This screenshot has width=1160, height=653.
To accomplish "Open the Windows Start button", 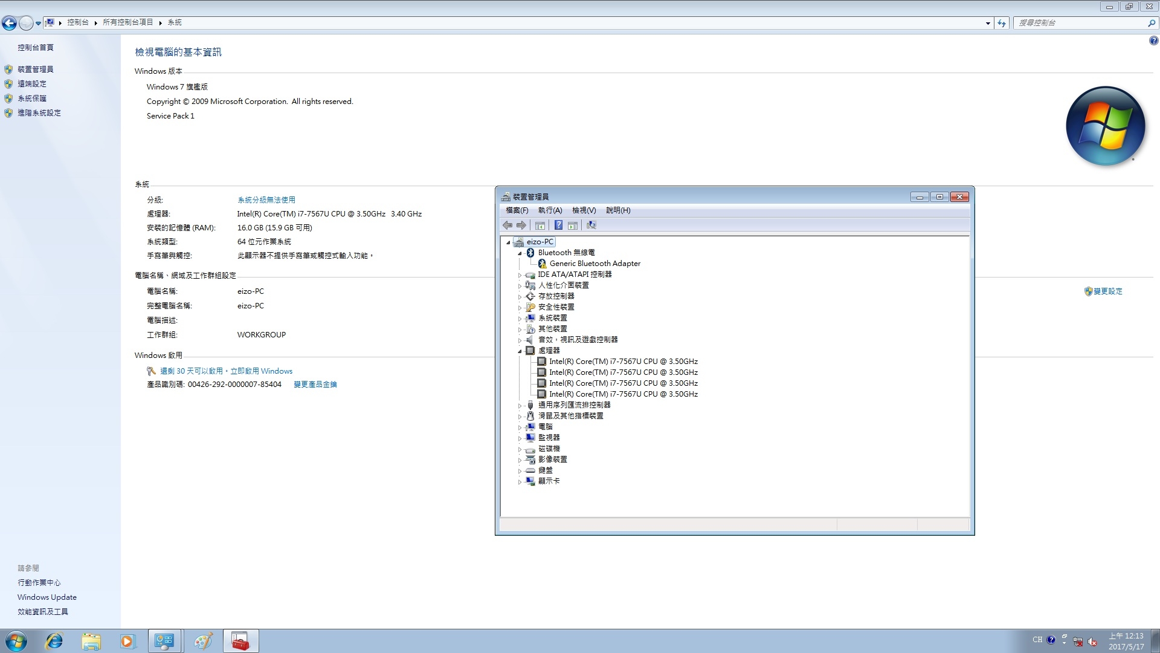I will 16,641.
